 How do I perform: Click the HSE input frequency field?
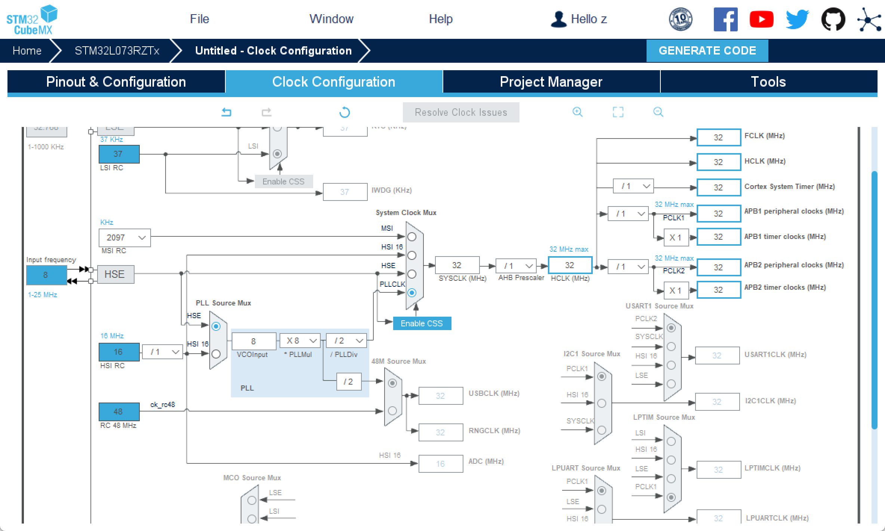coord(46,275)
